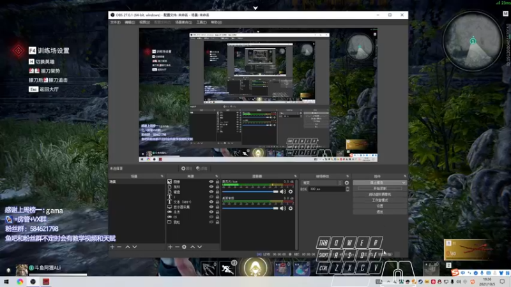Click the 时长 300 ms duration field
The height and width of the screenshot is (287, 511).
[327, 189]
